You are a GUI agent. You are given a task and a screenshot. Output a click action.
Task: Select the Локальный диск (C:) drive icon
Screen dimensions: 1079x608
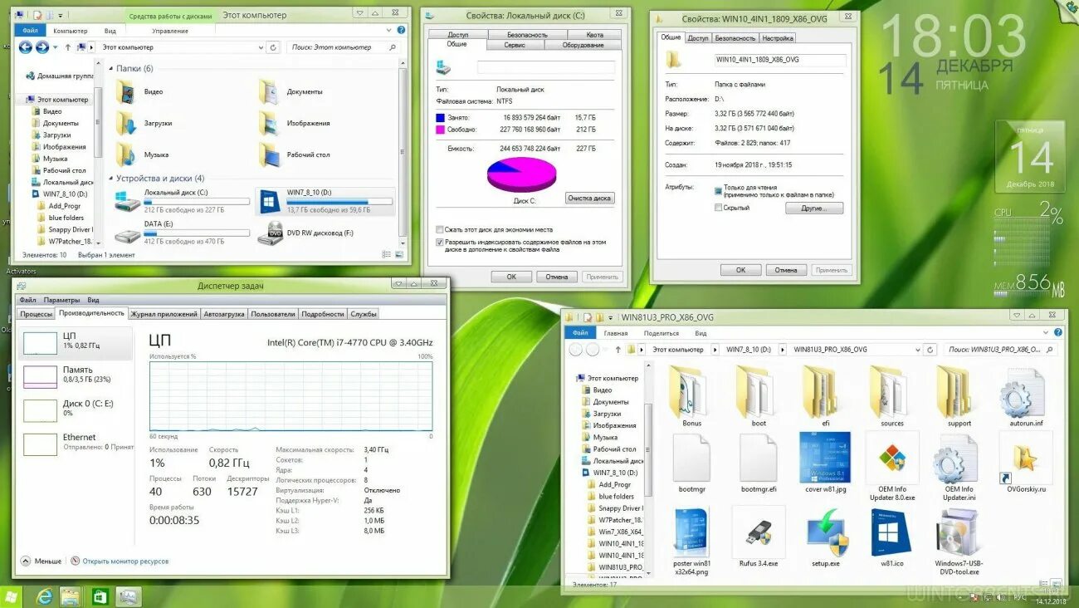click(128, 200)
